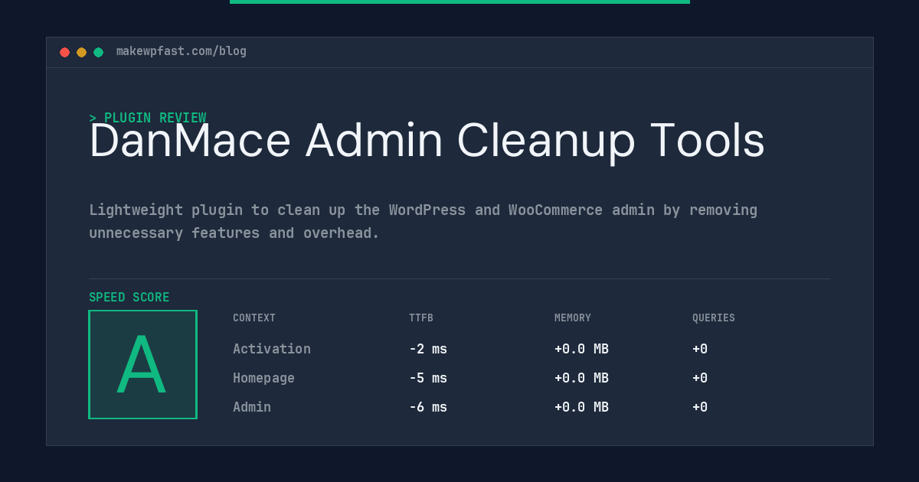Click the 'DanMace Admin Cleanup Tools' title
919x482 pixels.
[427, 141]
